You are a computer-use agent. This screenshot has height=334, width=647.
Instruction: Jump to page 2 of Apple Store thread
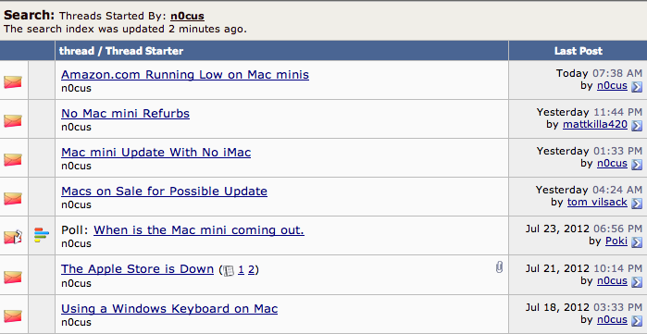pos(251,269)
